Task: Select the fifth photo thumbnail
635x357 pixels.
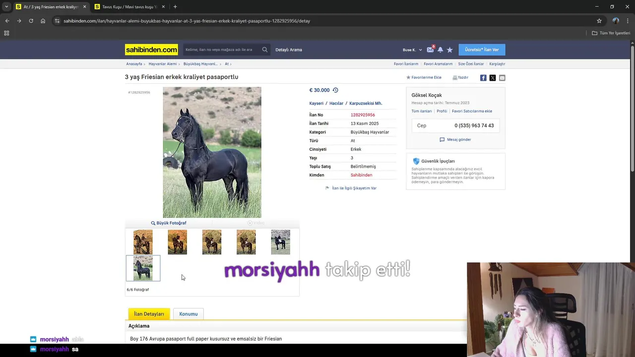Action: [280, 242]
